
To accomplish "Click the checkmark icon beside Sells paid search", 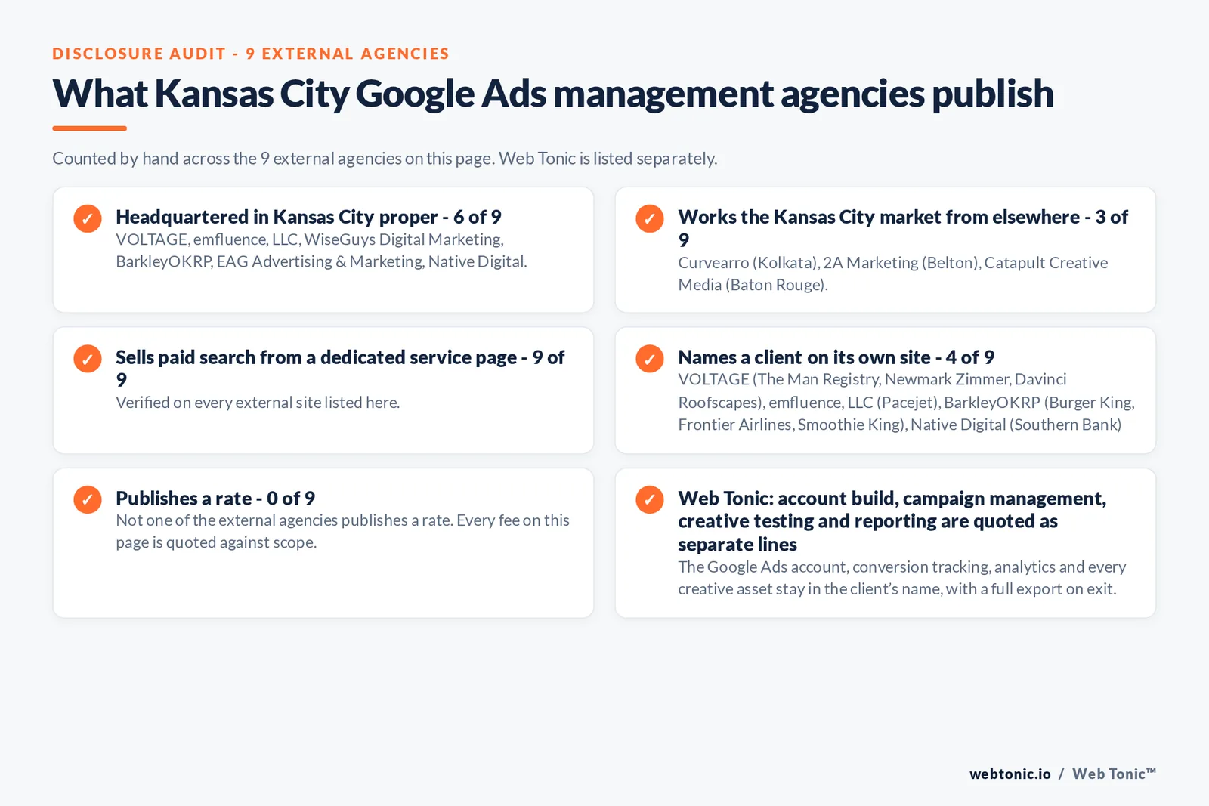I will 88,359.
